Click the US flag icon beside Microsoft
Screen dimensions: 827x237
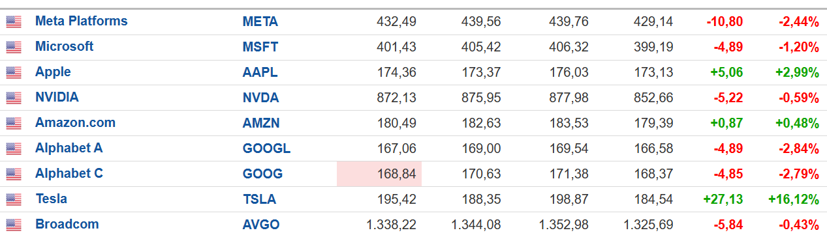(x=14, y=47)
